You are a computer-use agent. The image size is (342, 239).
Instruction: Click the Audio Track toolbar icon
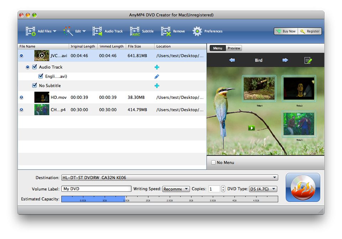(97, 31)
